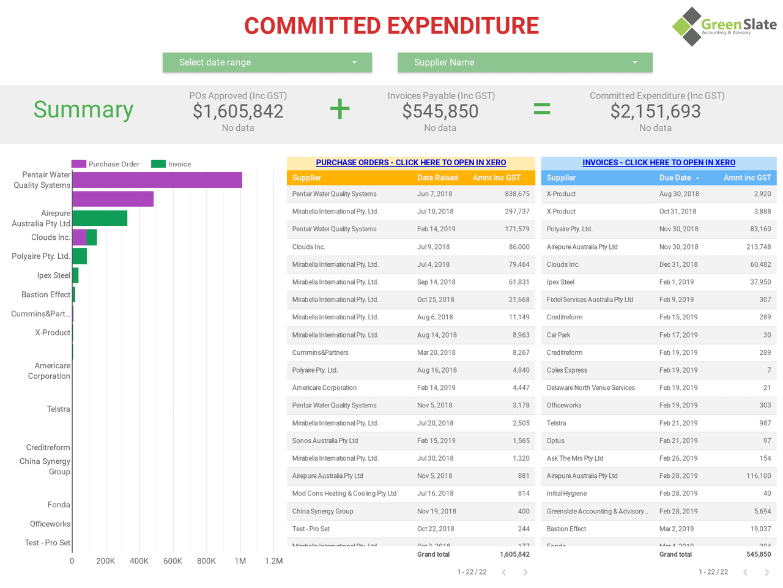Go to previous page of purchase orders
The image size is (783, 588).
pyautogui.click(x=504, y=572)
